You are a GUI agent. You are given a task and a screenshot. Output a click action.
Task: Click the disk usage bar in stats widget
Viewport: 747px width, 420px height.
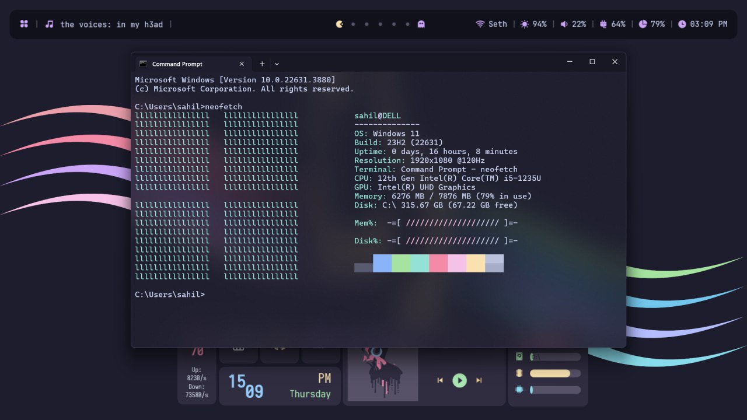pos(555,356)
